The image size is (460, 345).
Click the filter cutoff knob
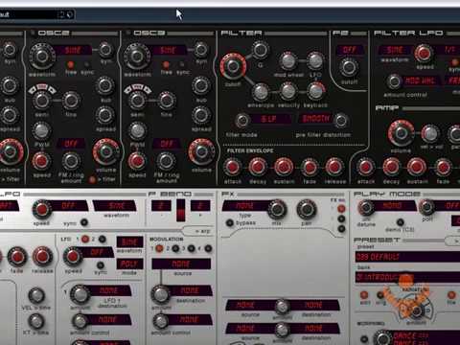point(233,66)
